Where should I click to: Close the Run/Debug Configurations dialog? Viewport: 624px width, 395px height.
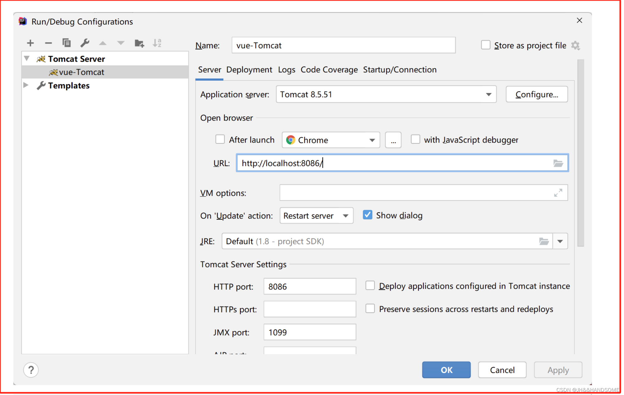579,21
